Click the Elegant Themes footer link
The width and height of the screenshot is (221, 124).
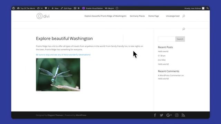55,115
